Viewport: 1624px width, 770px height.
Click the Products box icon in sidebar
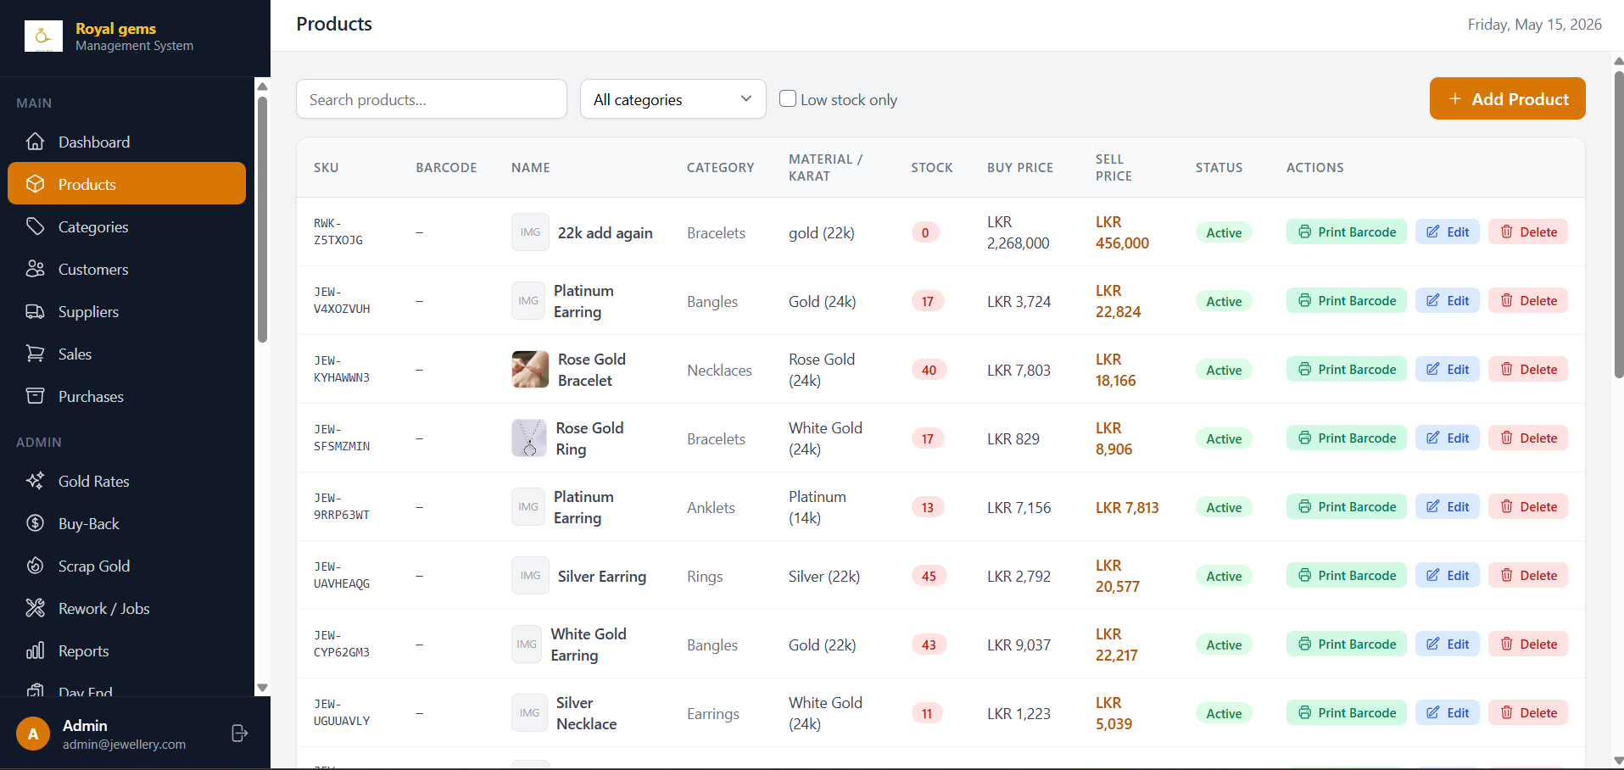pos(35,184)
